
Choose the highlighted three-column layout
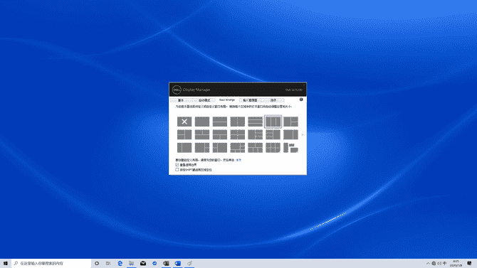point(273,122)
